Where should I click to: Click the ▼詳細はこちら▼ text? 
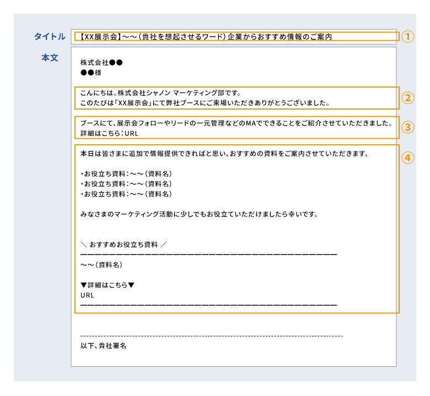pos(108,285)
